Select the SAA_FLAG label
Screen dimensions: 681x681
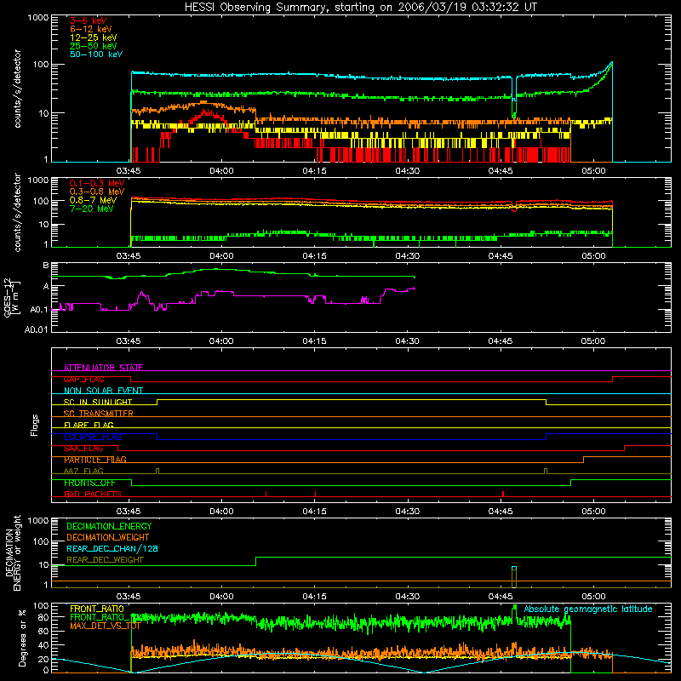83,449
